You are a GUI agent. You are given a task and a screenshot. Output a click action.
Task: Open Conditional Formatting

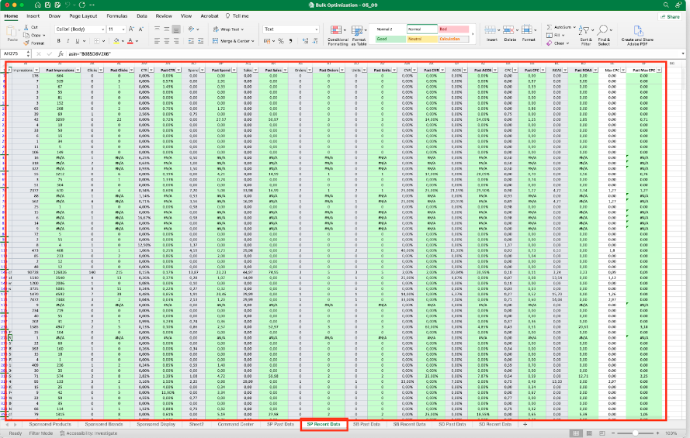click(x=338, y=35)
